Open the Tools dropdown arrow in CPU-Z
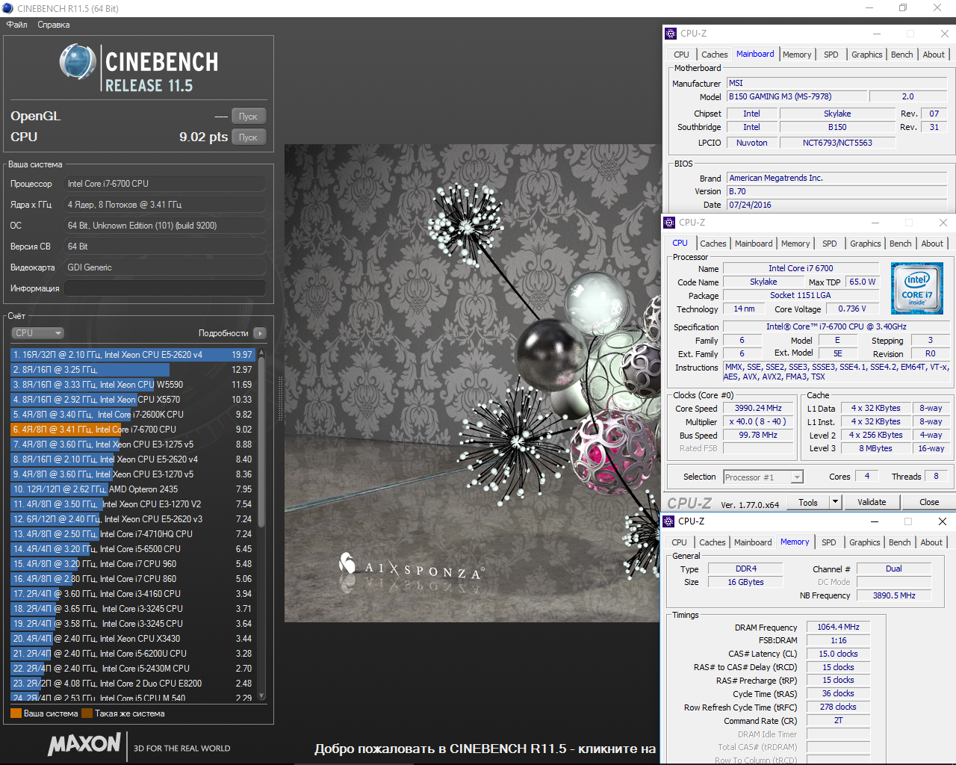956x765 pixels. click(x=836, y=503)
